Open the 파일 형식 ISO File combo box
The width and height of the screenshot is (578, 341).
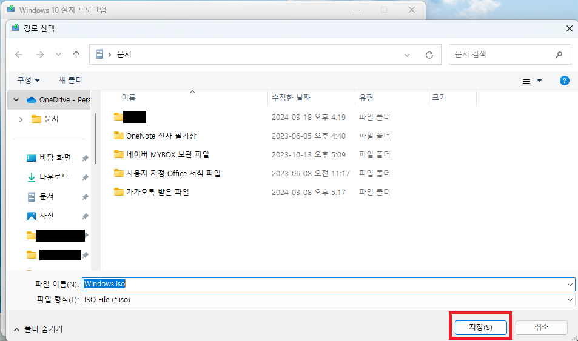tap(329, 300)
